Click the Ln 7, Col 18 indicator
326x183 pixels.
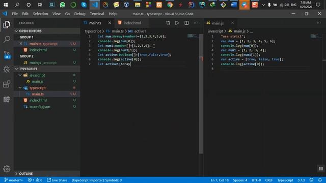click(x=220, y=180)
